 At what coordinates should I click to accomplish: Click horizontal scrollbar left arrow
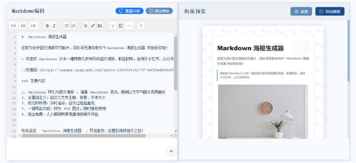tap(20, 136)
